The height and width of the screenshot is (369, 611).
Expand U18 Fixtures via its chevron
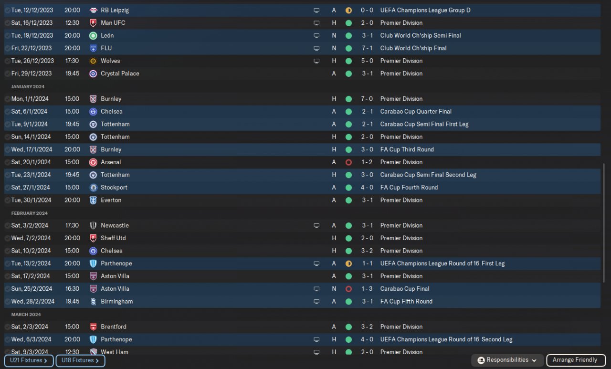tap(97, 361)
